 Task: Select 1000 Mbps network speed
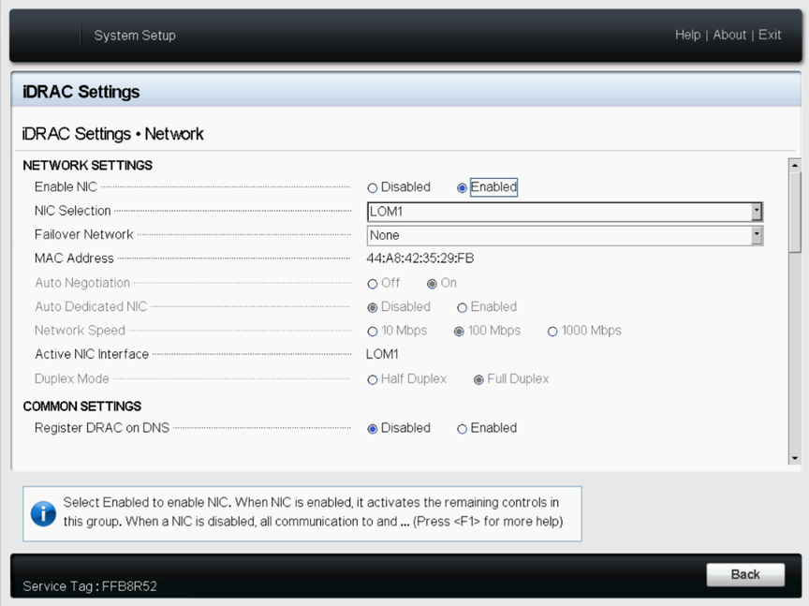552,332
